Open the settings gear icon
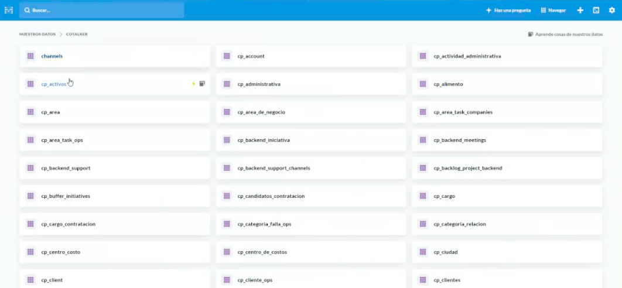This screenshot has height=288, width=622. (x=612, y=11)
